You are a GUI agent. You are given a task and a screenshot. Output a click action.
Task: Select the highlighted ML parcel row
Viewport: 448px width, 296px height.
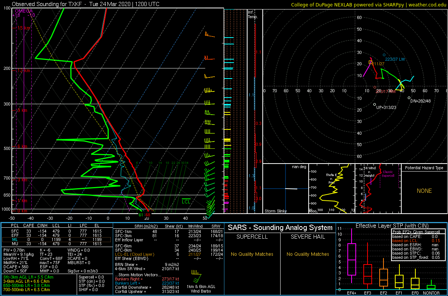pos(57,239)
